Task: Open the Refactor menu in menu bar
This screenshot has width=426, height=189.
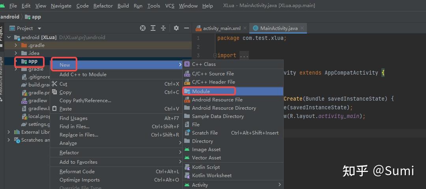Action: click(103, 6)
